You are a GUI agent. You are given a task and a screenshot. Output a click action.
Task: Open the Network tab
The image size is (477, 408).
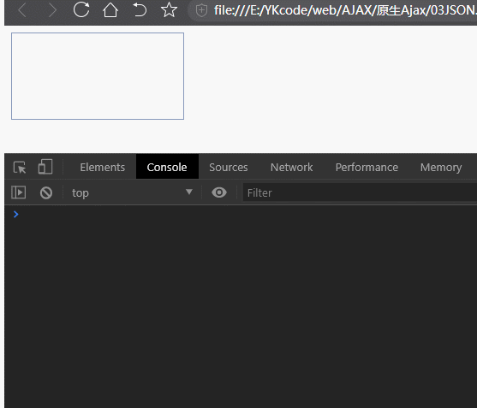pos(291,167)
